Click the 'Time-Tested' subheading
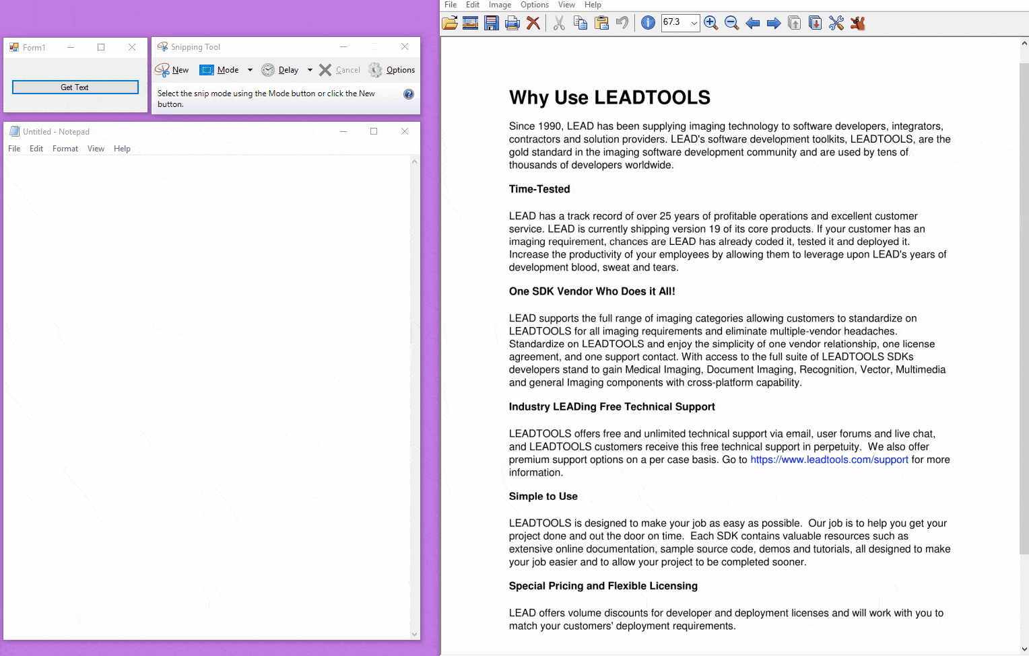1029x656 pixels. [x=539, y=189]
